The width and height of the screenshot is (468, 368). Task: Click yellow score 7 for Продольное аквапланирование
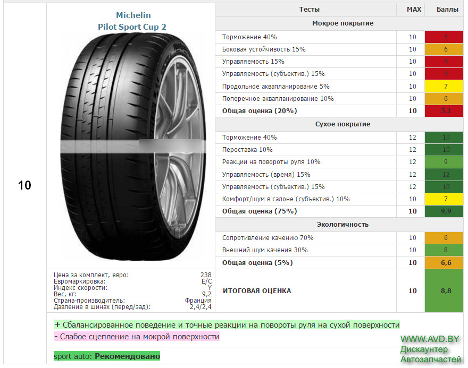(x=444, y=87)
